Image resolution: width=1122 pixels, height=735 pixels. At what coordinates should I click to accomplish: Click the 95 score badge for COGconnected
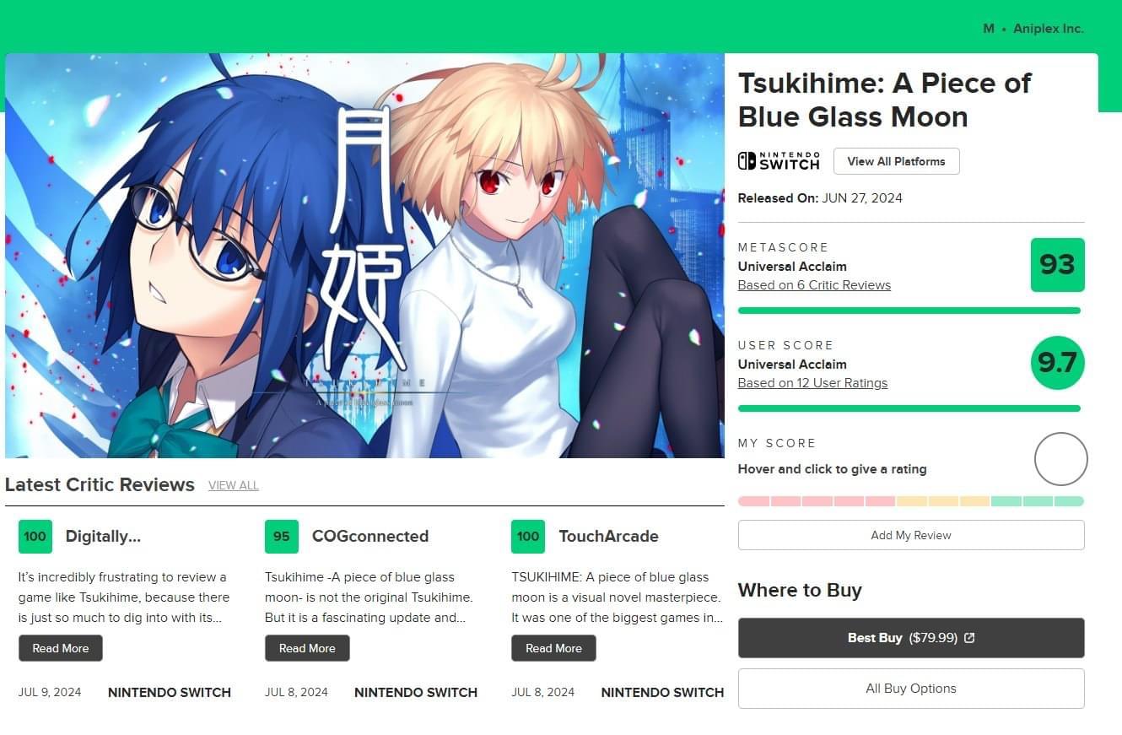click(x=282, y=537)
